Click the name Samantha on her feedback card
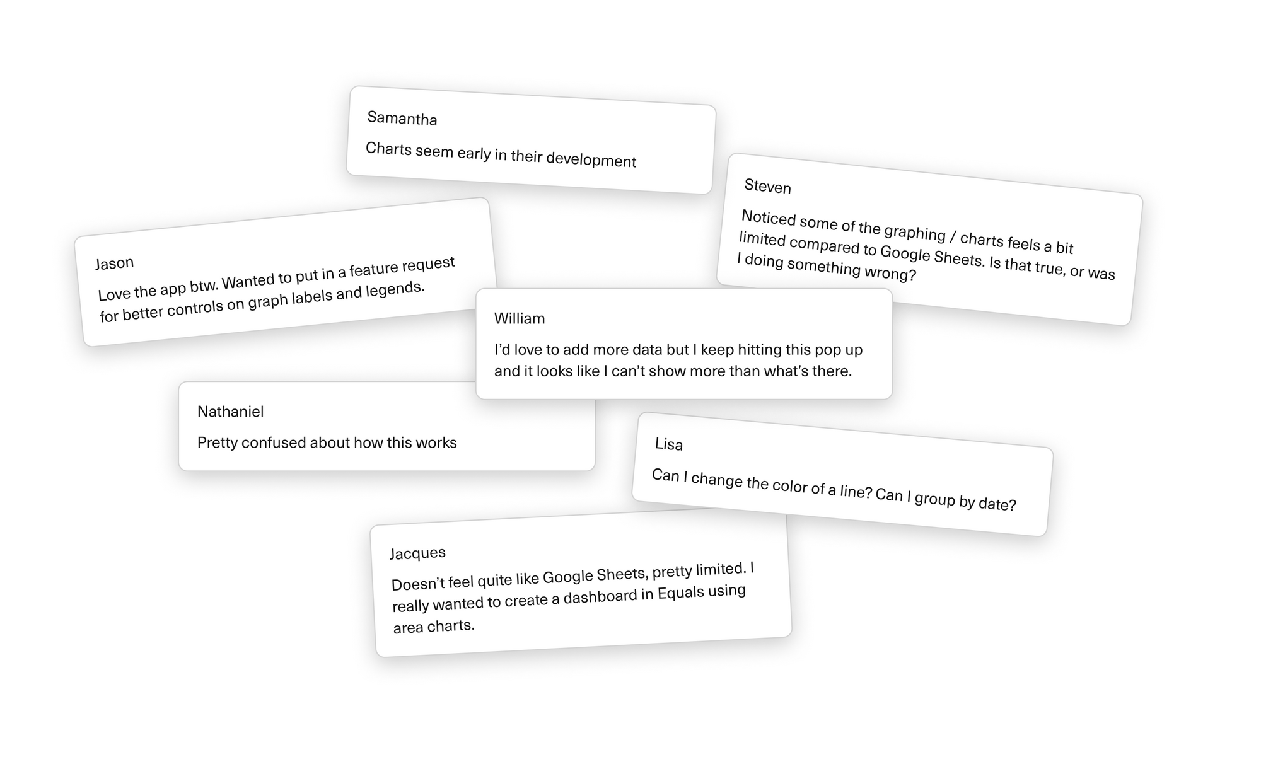 coord(402,119)
